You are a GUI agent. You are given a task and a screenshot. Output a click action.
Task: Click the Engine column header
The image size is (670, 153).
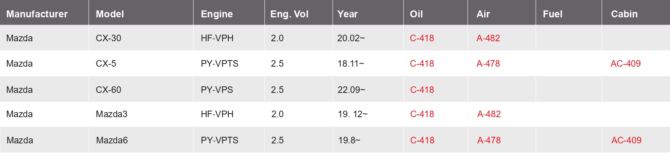(x=217, y=14)
